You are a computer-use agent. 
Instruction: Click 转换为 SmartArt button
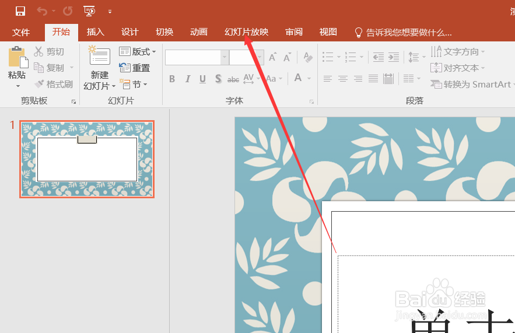tap(472, 85)
